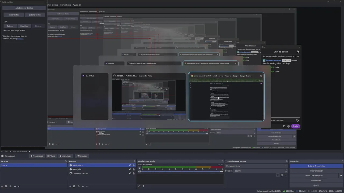Toggle lock on Navegador source
Screen dimensions: 344x193
click(x=134, y=169)
